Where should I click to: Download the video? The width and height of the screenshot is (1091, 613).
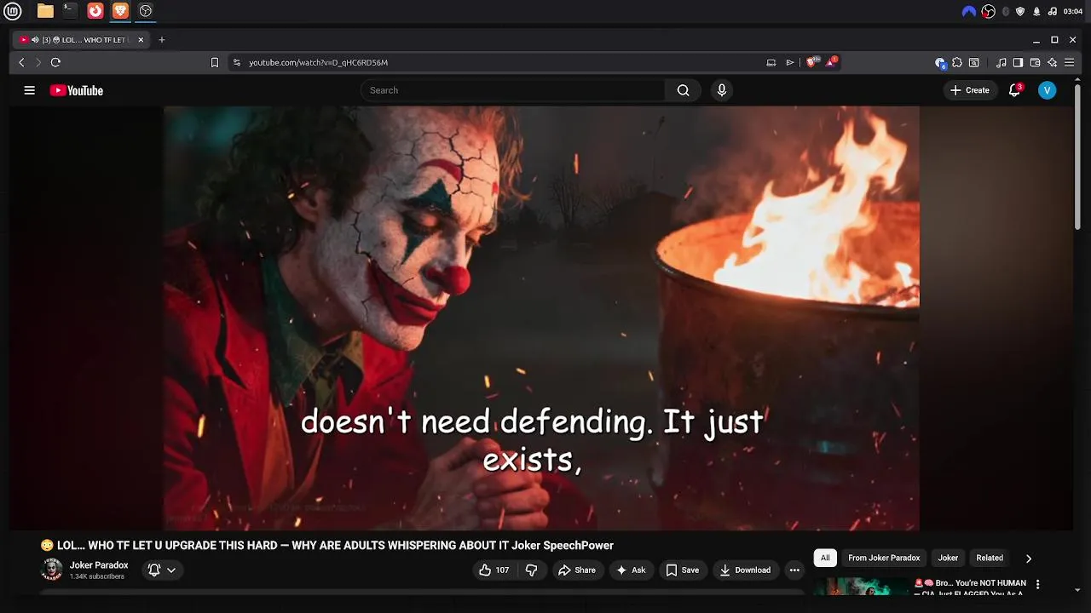(x=745, y=570)
